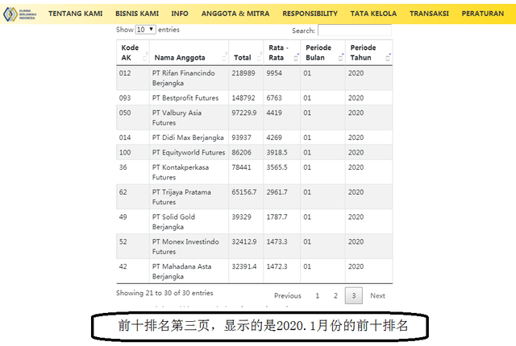516x346 pixels.
Task: Click average value 1472.3
Action: coord(277,266)
